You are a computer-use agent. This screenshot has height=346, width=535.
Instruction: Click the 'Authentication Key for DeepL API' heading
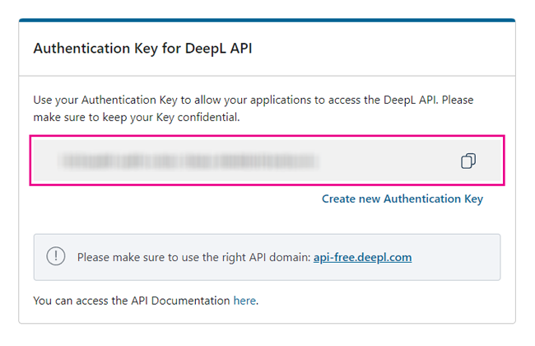click(142, 49)
